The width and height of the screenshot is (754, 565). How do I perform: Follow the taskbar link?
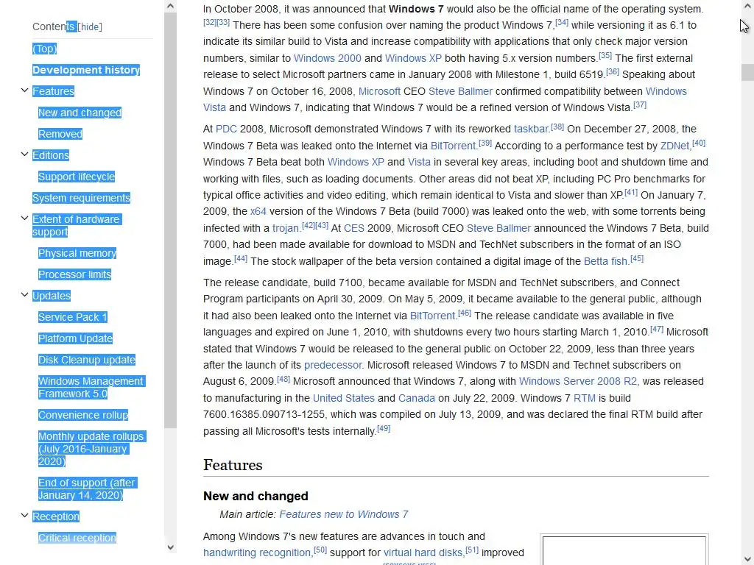pyautogui.click(x=532, y=129)
